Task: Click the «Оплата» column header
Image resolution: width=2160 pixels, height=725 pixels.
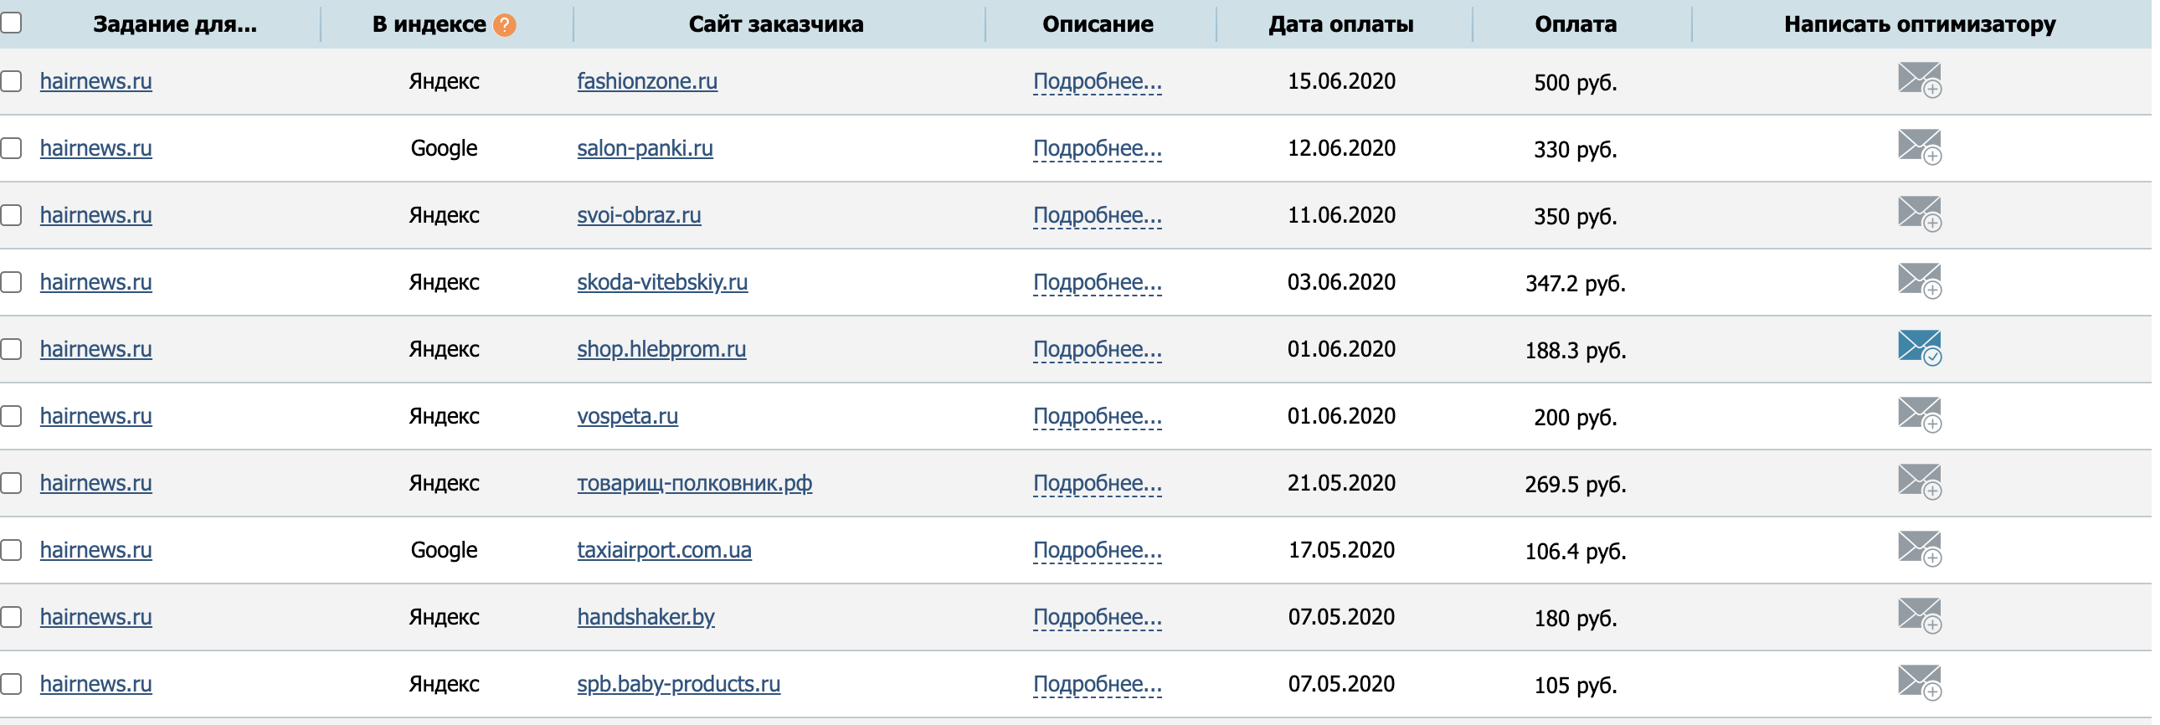Action: click(x=1575, y=24)
